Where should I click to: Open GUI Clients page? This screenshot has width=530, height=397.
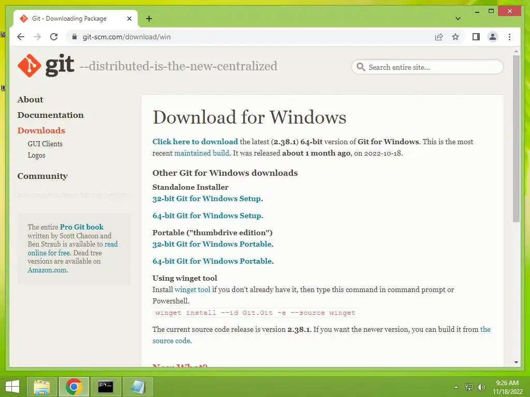(x=45, y=144)
